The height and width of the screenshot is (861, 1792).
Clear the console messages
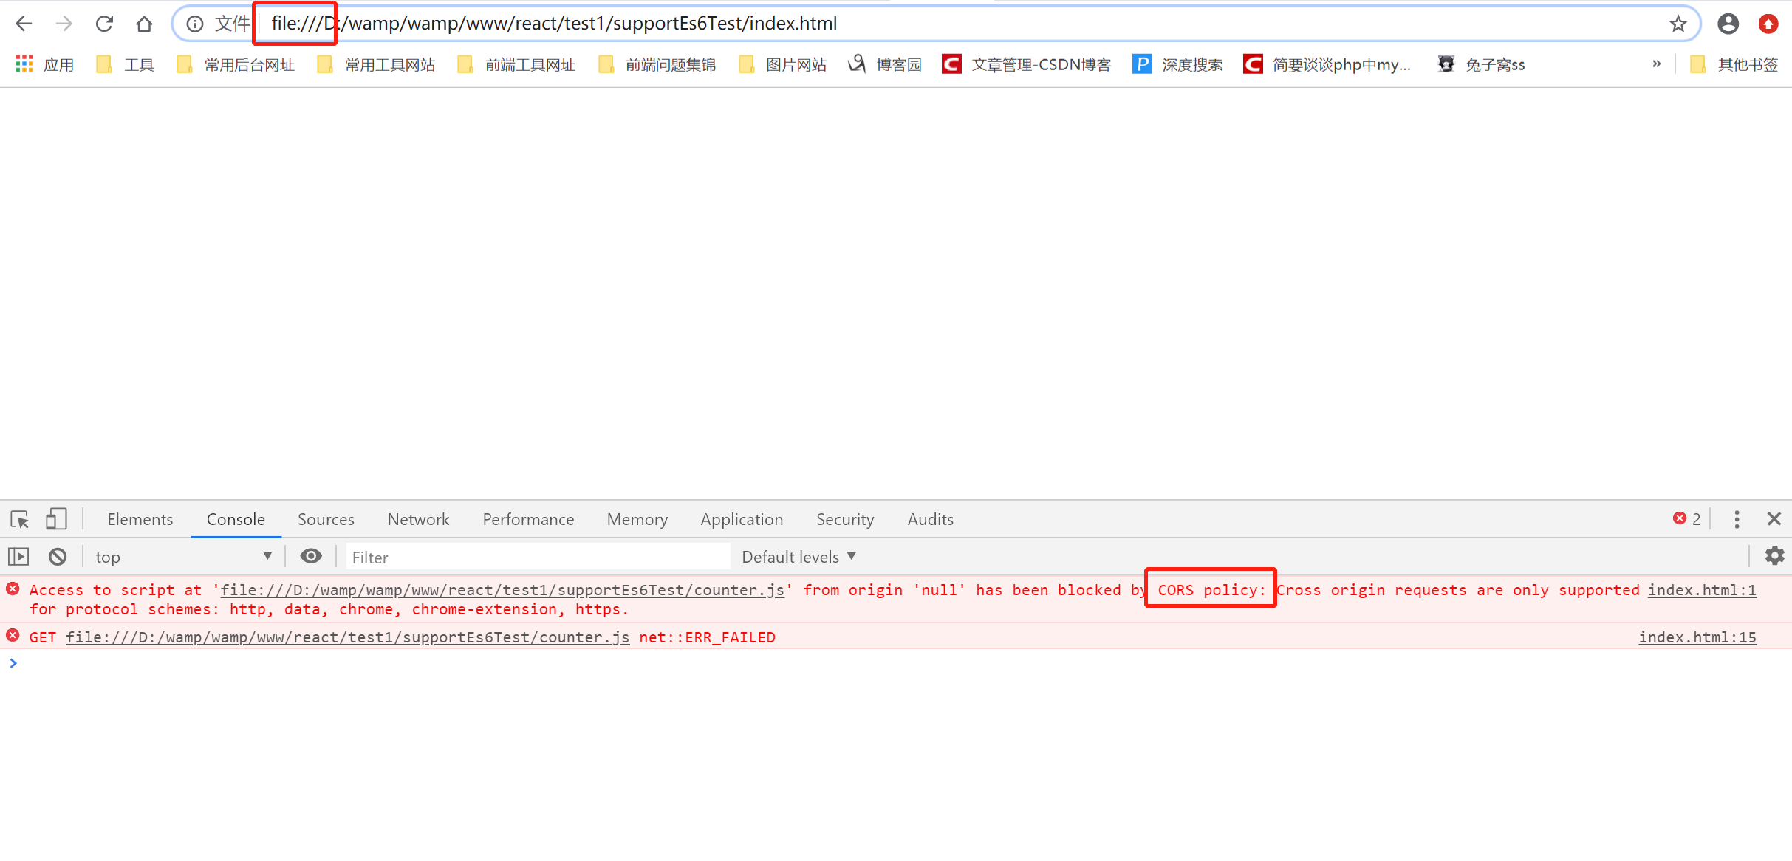pyautogui.click(x=57, y=556)
